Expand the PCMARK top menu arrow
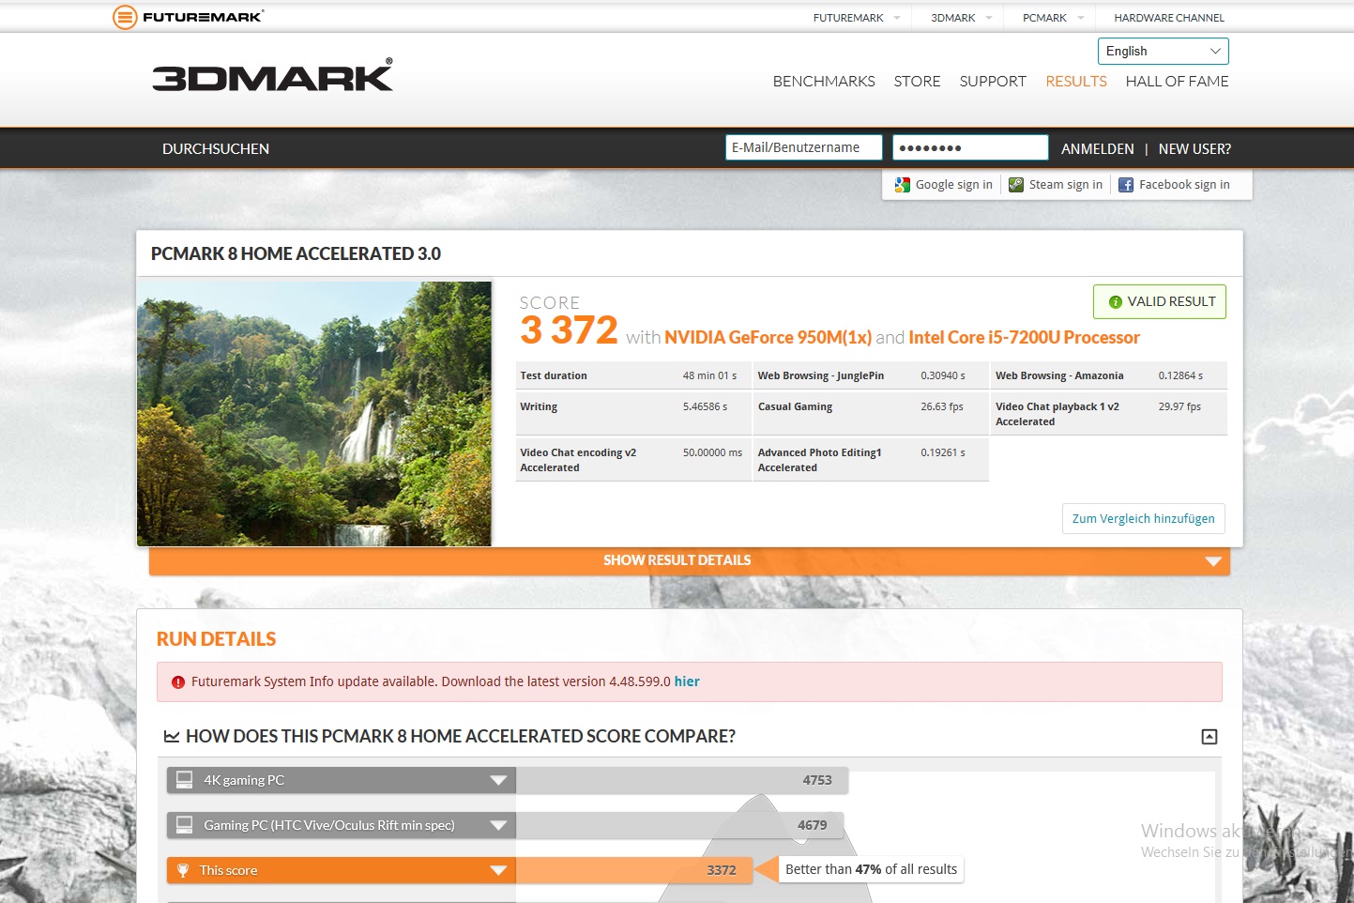The width and height of the screenshot is (1354, 903). pyautogui.click(x=1081, y=18)
